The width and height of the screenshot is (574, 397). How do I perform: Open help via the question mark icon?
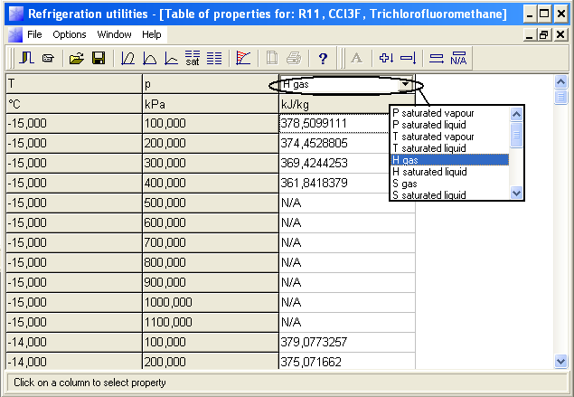(x=323, y=58)
